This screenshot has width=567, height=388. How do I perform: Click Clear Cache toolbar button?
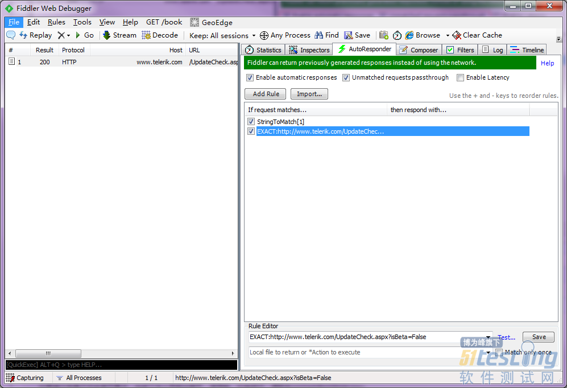pos(477,35)
